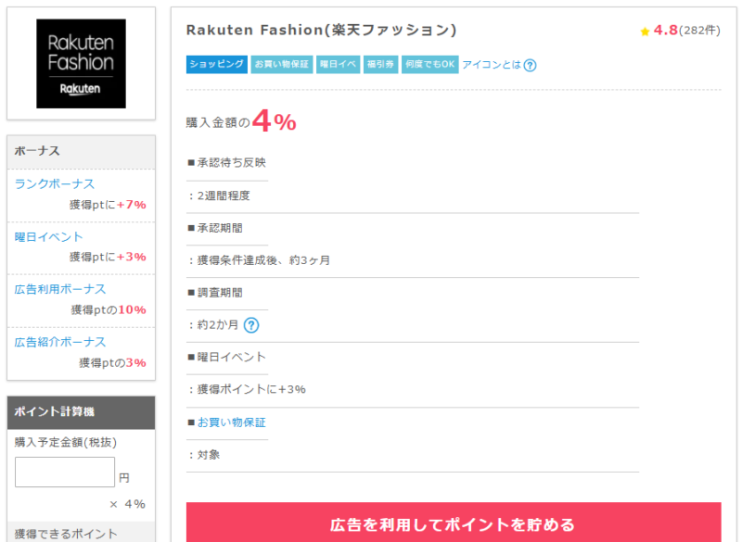Open the 広告利用ボーナス link
This screenshot has height=542, width=742.
point(60,289)
